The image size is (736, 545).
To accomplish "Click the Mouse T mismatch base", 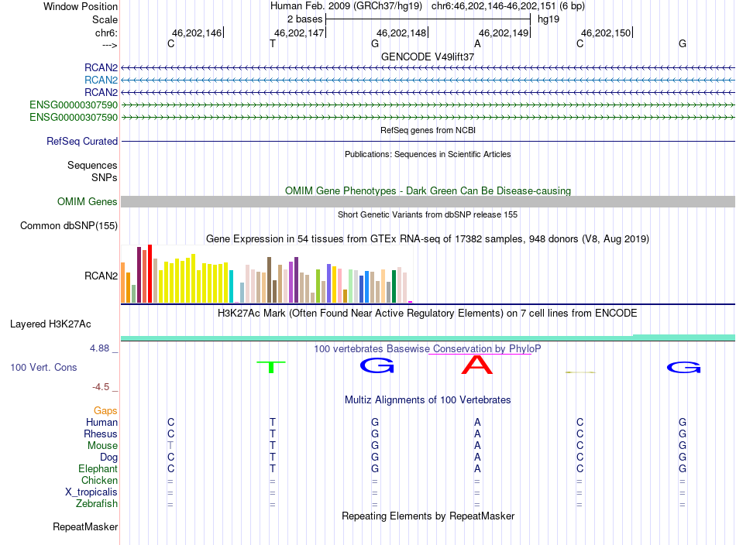I will pyautogui.click(x=170, y=446).
